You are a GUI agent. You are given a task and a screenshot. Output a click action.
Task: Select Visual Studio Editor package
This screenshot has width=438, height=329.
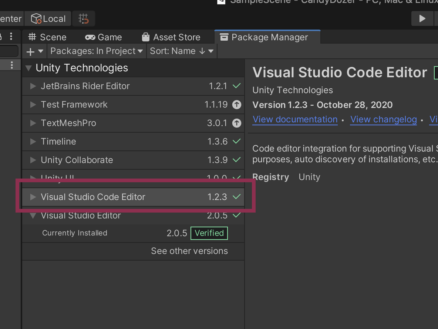click(133, 216)
